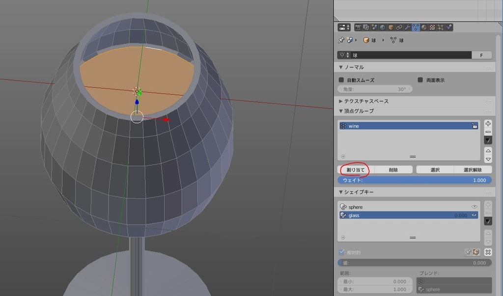Click the 選択解除 deselect button
The image size is (503, 296).
pos(473,170)
